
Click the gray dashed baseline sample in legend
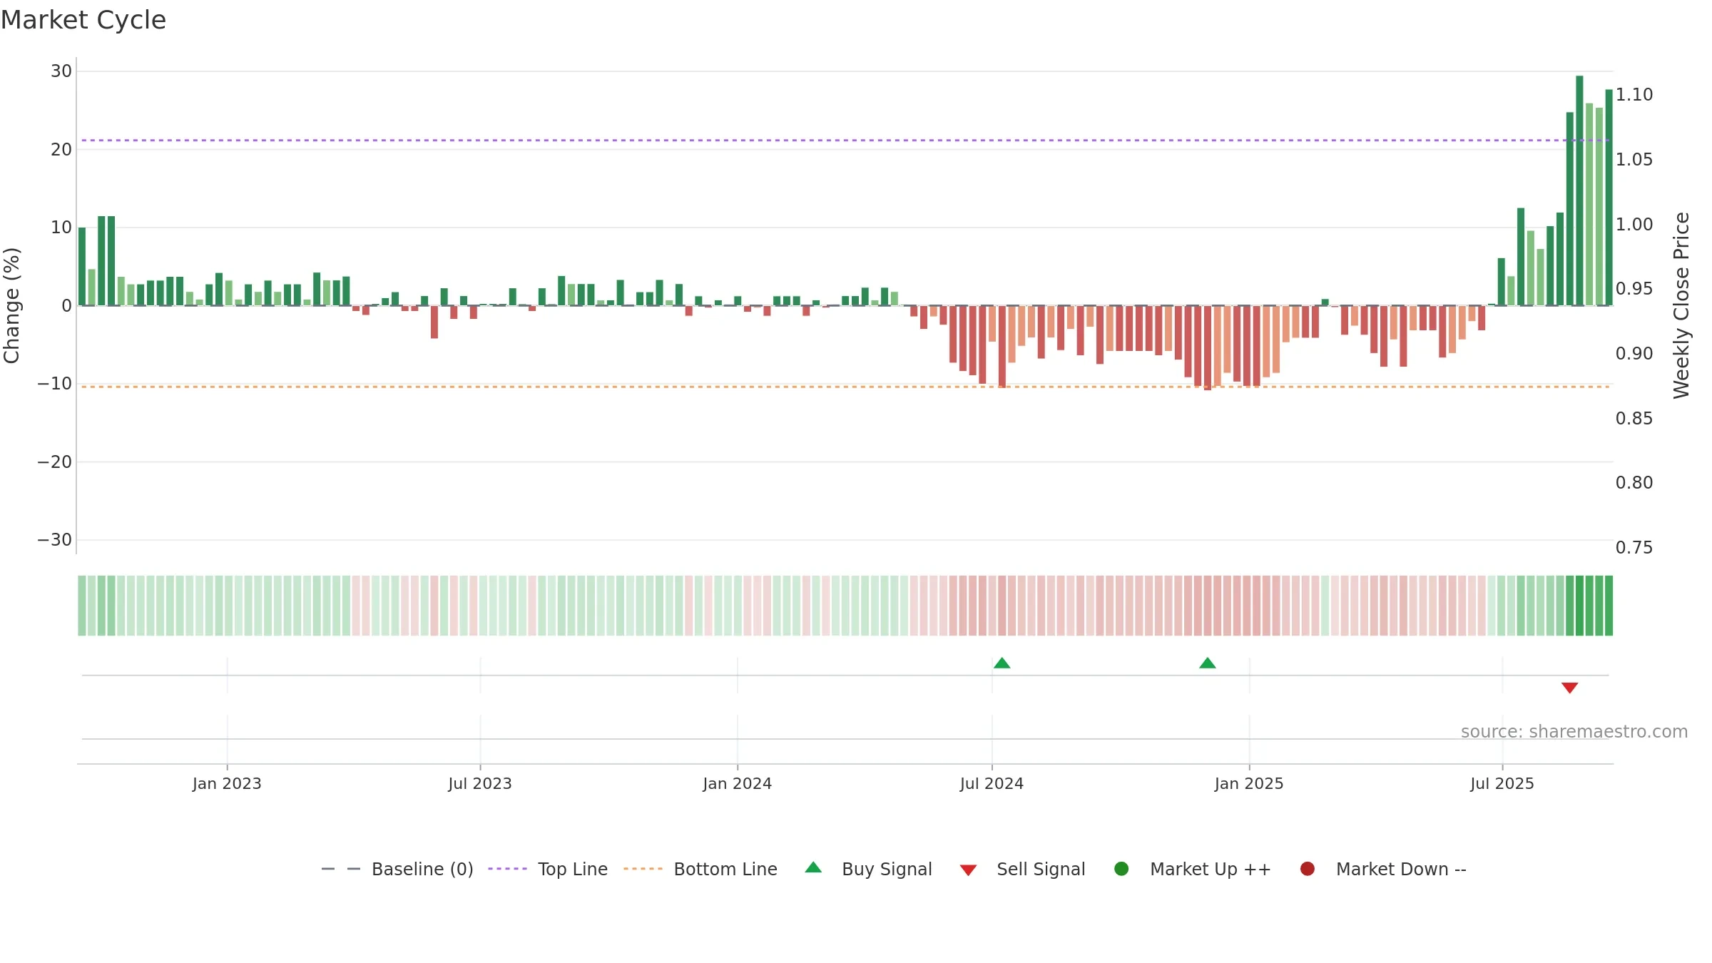[x=340, y=869]
